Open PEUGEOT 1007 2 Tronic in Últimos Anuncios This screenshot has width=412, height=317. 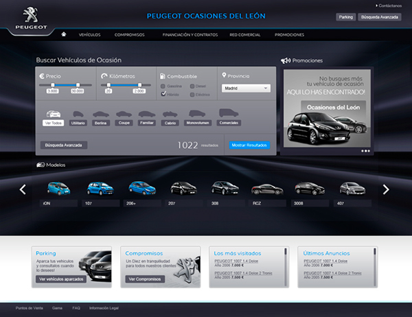point(332,273)
